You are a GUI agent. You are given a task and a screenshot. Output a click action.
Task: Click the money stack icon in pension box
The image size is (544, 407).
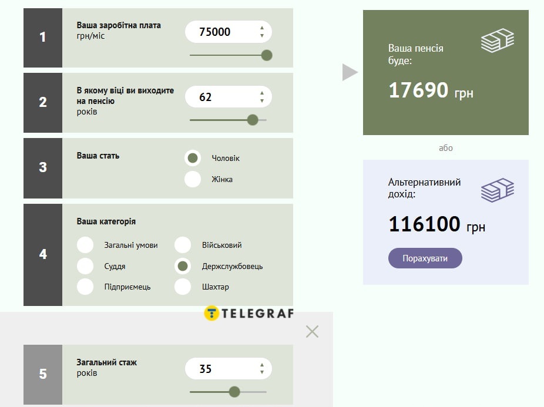(x=498, y=41)
